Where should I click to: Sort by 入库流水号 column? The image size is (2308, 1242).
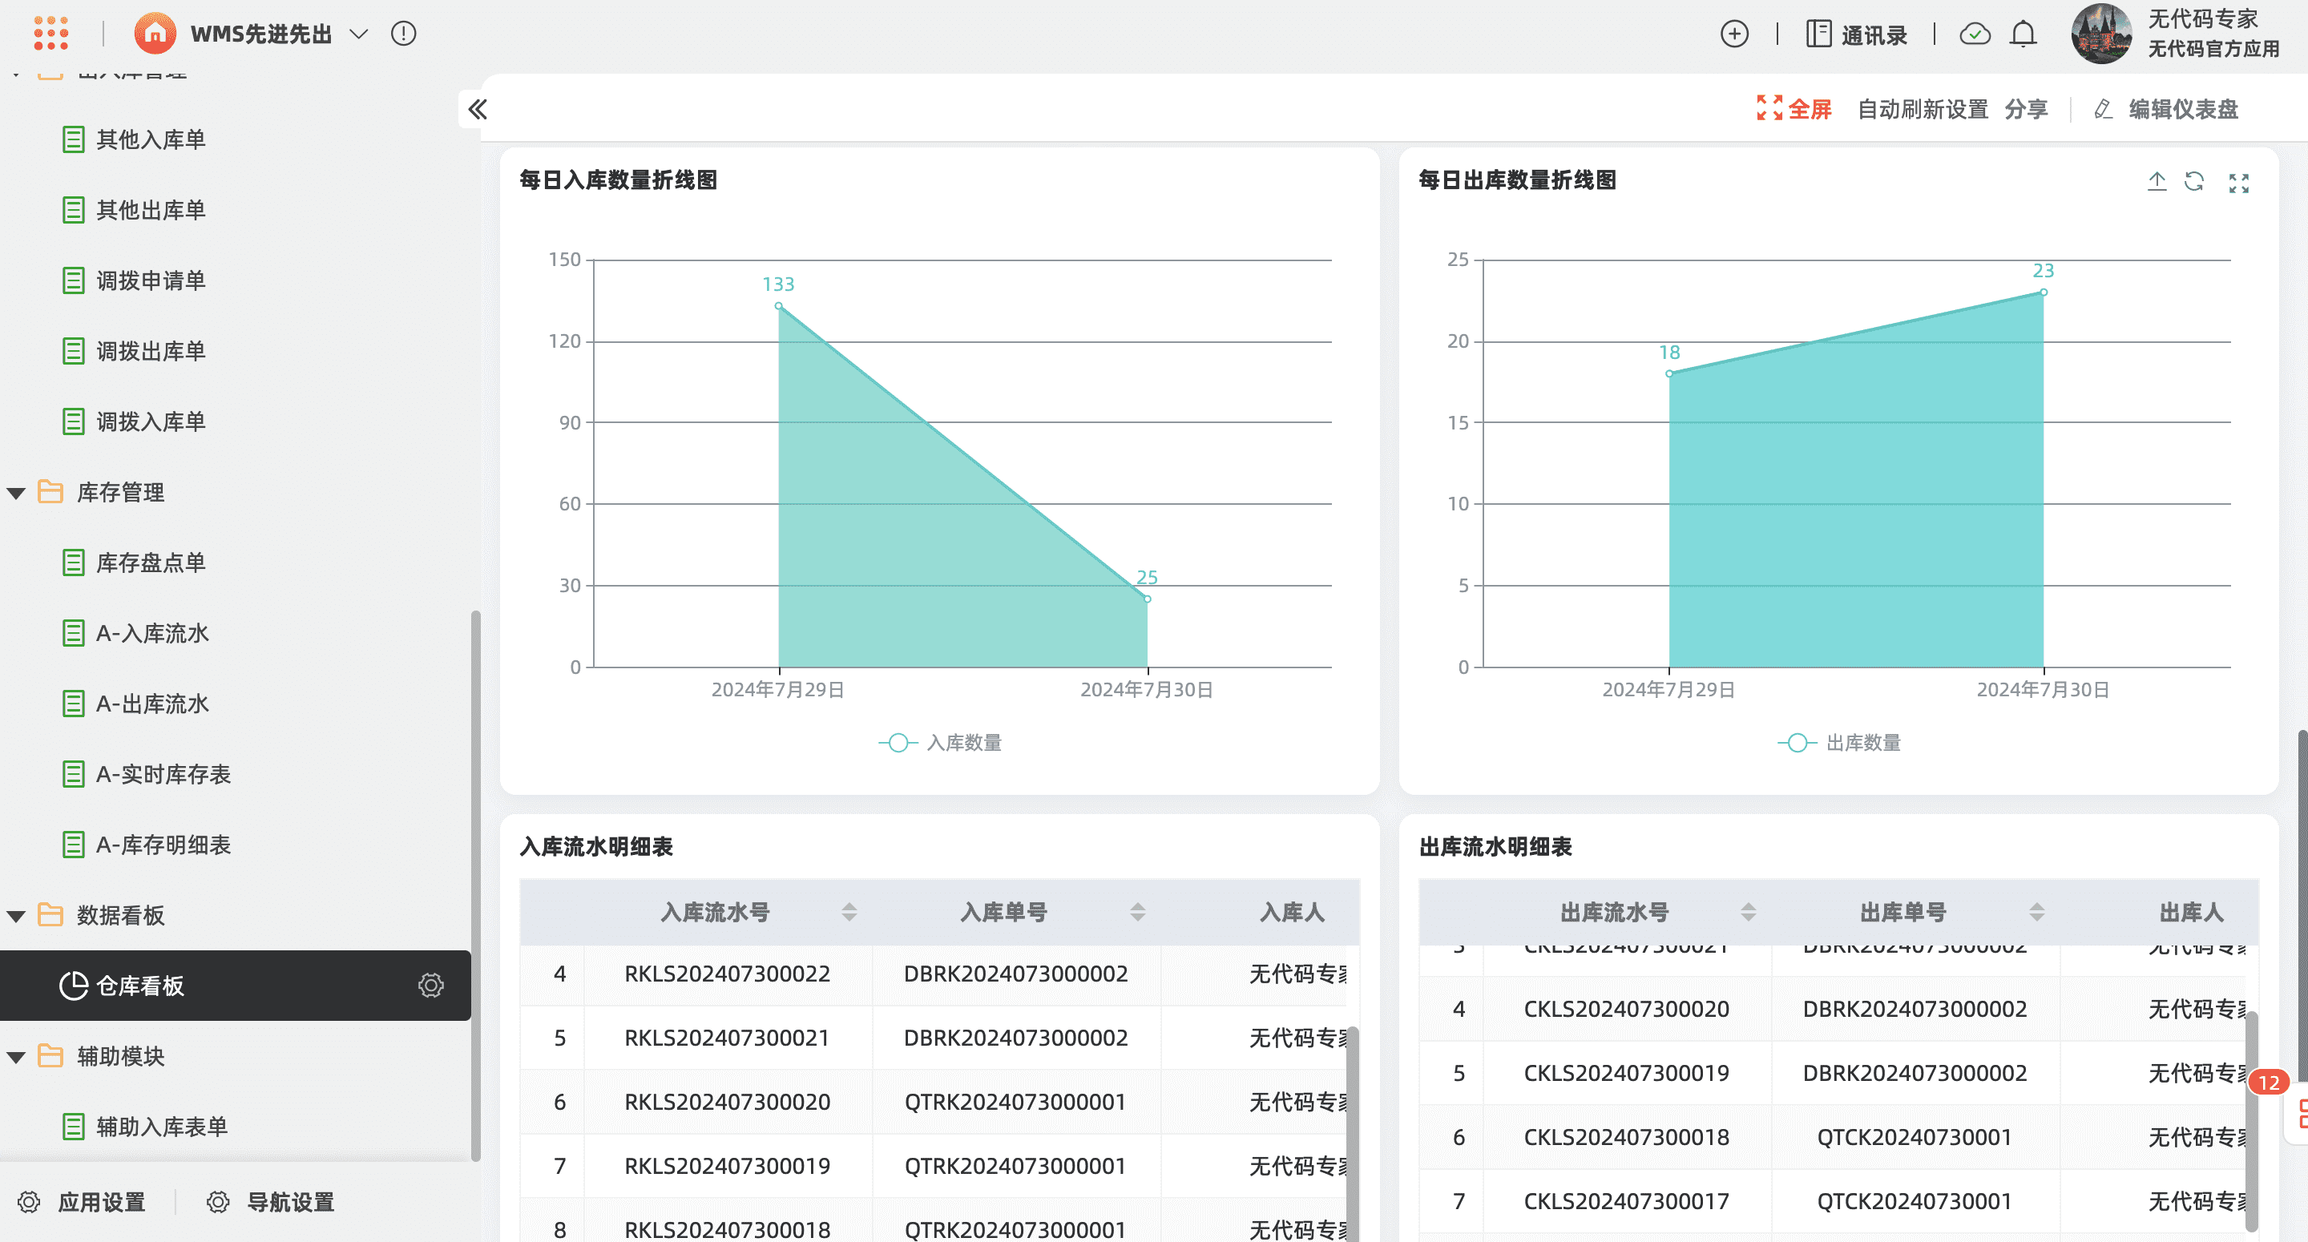[849, 912]
